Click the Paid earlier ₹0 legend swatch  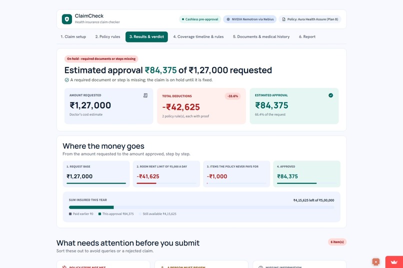[x=70, y=214]
